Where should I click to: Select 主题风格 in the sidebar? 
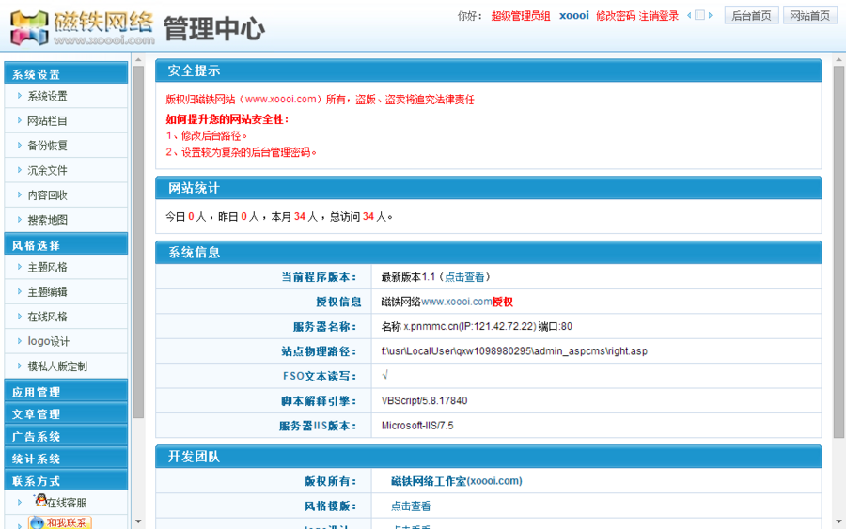[x=48, y=267]
